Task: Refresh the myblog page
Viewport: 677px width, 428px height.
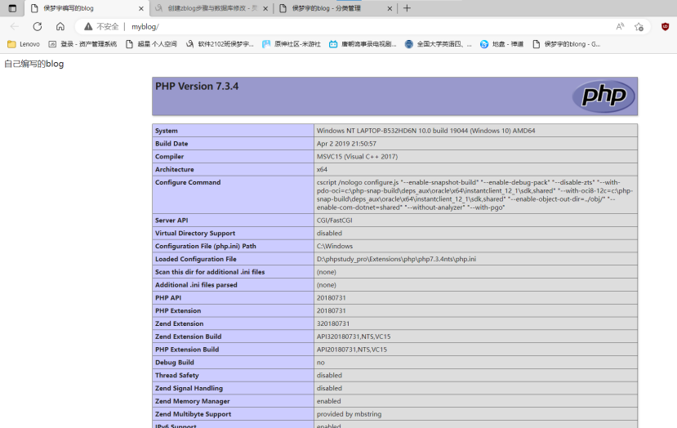Action: pos(38,27)
